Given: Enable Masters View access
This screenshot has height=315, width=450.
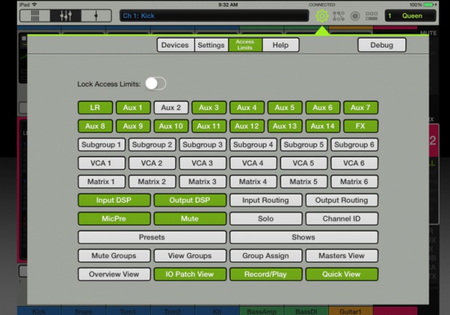Looking at the screenshot, I should (x=342, y=255).
